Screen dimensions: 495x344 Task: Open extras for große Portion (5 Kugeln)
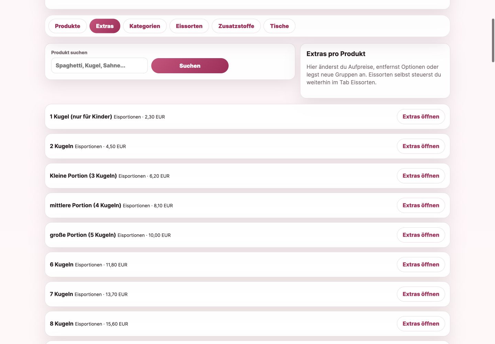click(x=421, y=235)
